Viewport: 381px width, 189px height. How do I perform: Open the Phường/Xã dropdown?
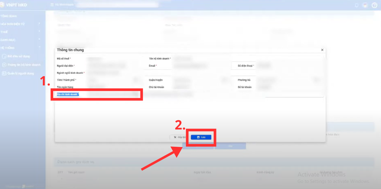point(316,80)
